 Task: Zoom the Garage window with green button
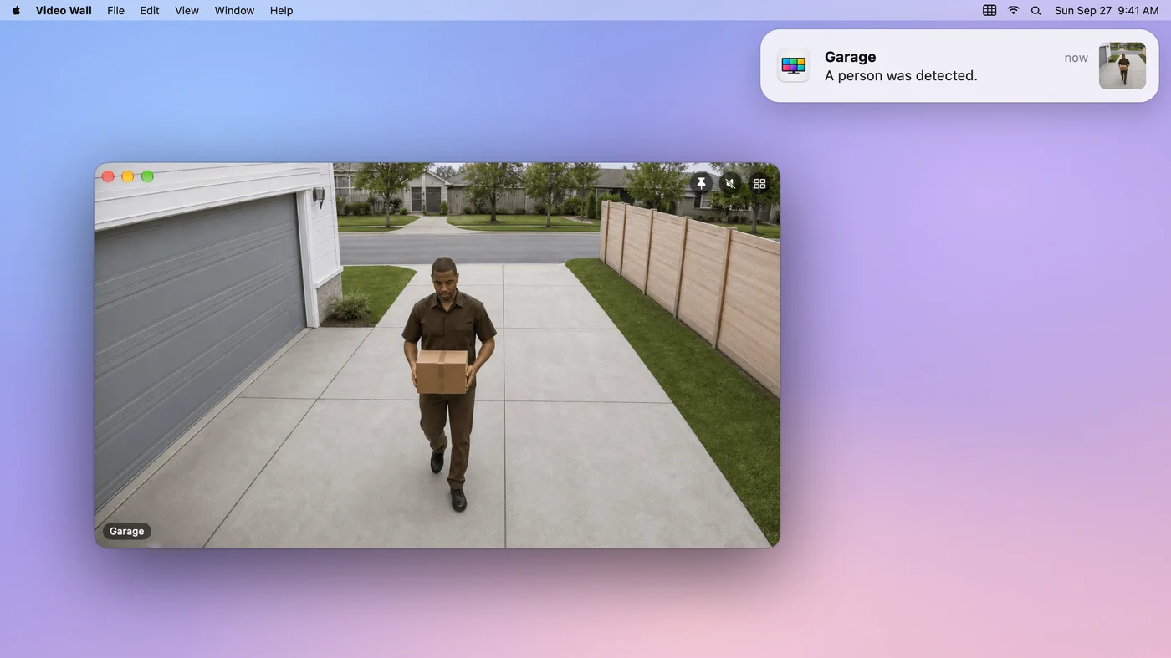click(x=147, y=176)
